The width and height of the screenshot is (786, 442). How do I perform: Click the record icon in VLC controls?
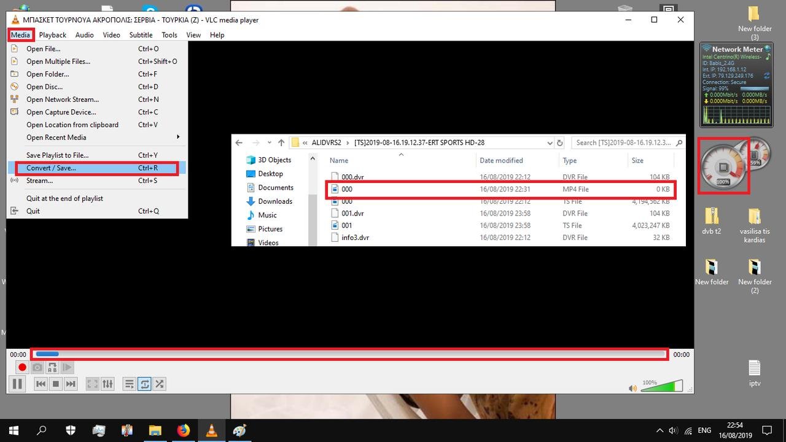(22, 367)
